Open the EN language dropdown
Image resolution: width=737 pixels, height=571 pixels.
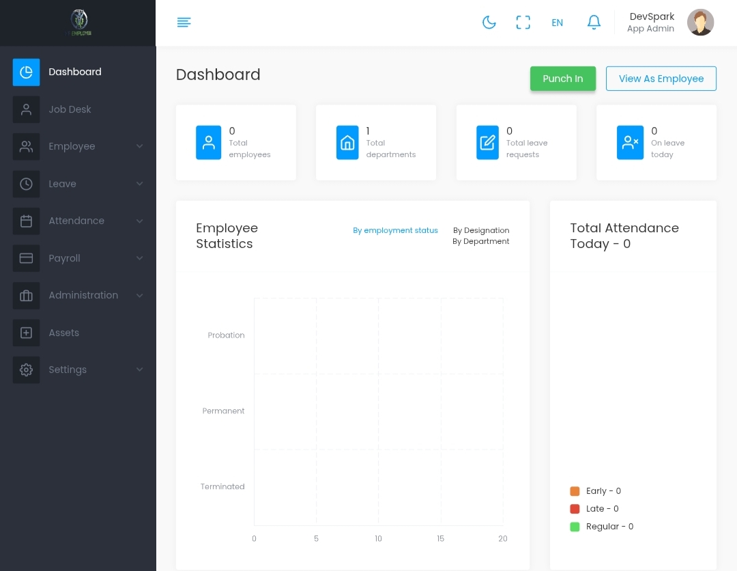(558, 23)
